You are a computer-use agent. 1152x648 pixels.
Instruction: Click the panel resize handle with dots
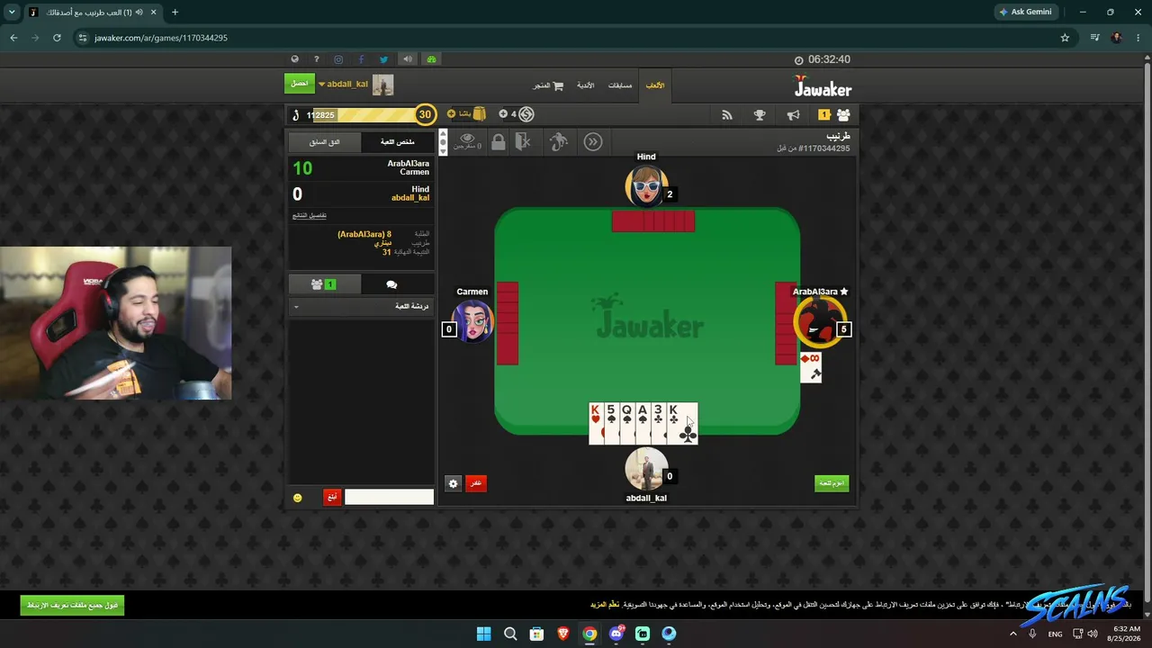[442, 142]
